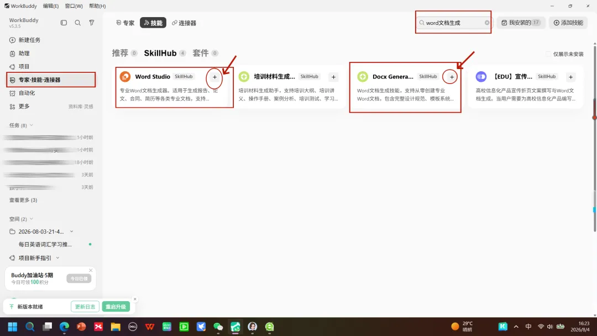The height and width of the screenshot is (336, 597).
Task: Open 我安装的 17 skills list
Action: pyautogui.click(x=521, y=23)
